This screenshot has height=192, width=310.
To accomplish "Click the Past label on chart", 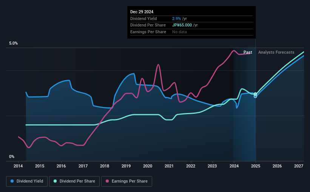I will click(x=248, y=52).
